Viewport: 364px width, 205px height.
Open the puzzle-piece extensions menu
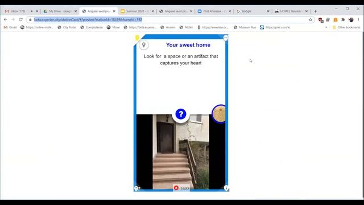[x=343, y=20]
